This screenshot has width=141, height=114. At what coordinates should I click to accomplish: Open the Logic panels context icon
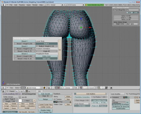(17, 91)
